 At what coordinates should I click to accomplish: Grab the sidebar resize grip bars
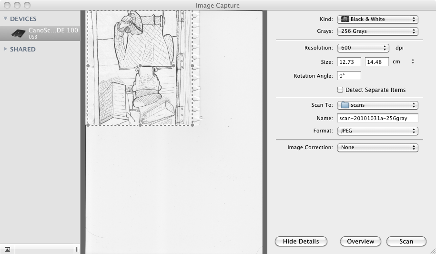point(76,249)
